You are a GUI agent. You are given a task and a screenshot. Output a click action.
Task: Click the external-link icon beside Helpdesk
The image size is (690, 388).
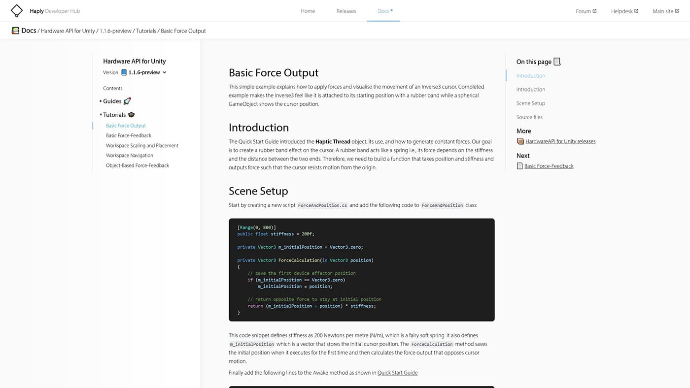pyautogui.click(x=636, y=10)
